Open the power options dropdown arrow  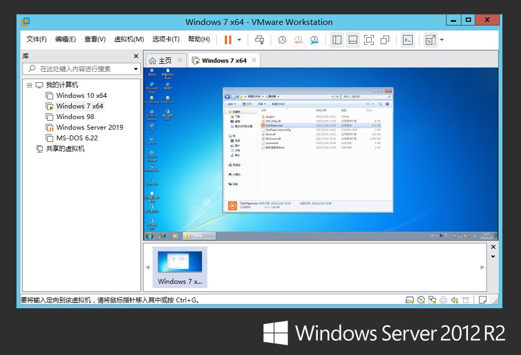point(239,40)
